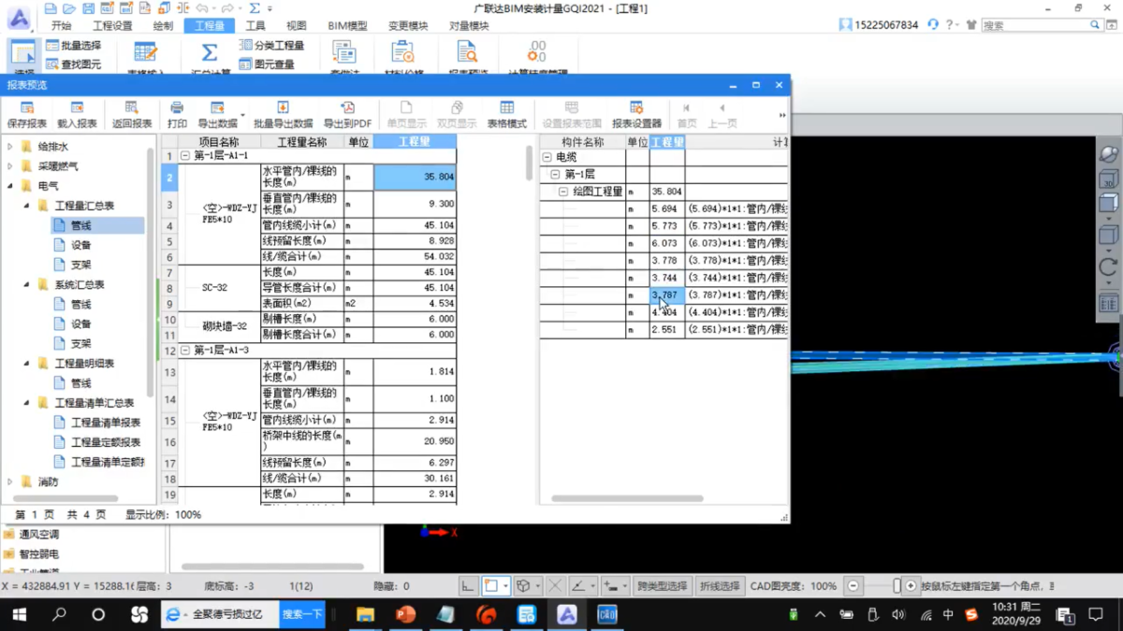
Task: Expand the 消防 tree folder
Action: point(10,482)
